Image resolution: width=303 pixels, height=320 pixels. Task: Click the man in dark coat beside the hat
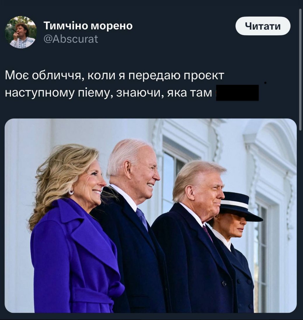coord(196,237)
